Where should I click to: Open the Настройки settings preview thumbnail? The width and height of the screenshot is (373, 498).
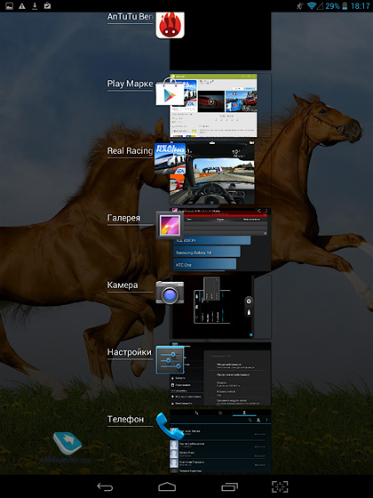(220, 373)
